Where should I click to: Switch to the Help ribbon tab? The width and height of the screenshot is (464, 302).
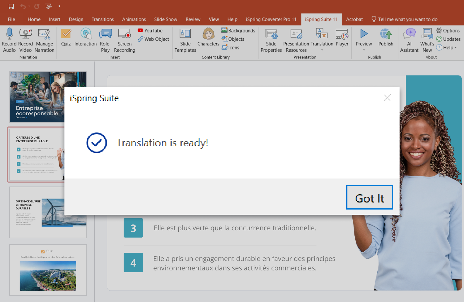pos(232,19)
